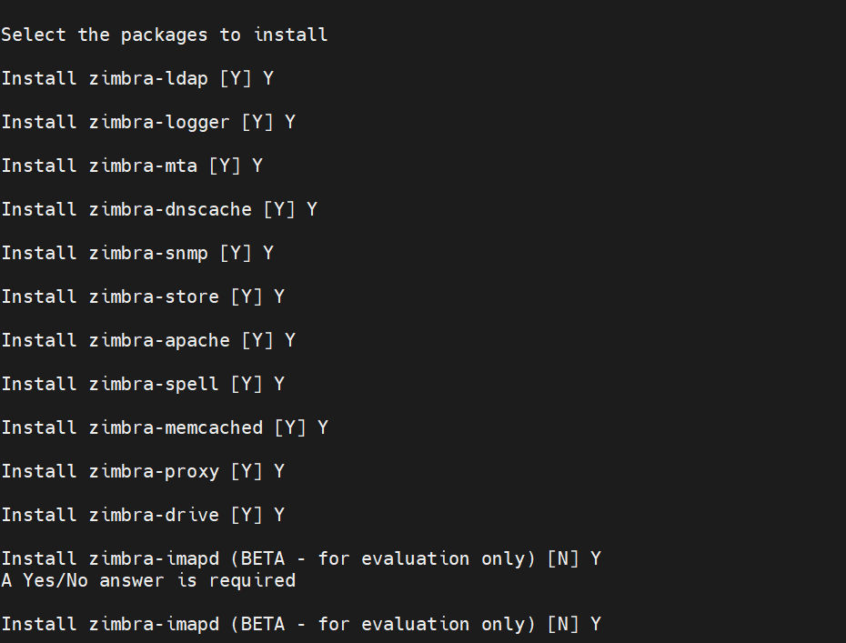Screen dimensions: 846x643
Task: Click the [Y] default next to zimbra-ldap
Action: [x=236, y=79]
